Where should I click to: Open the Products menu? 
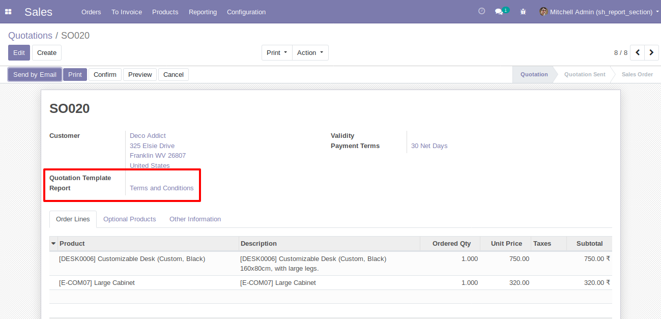(x=165, y=12)
